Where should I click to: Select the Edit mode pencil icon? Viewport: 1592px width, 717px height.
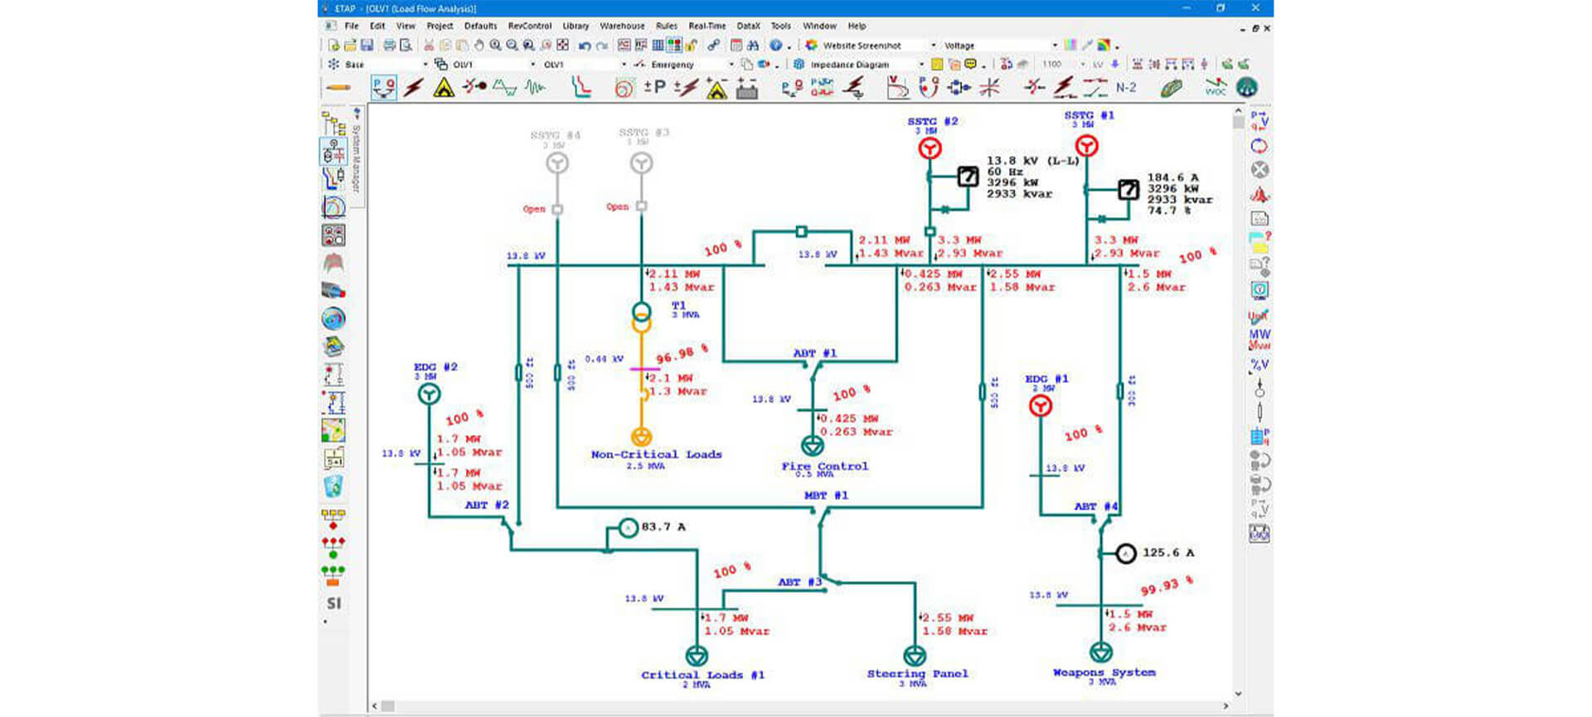pyautogui.click(x=337, y=87)
